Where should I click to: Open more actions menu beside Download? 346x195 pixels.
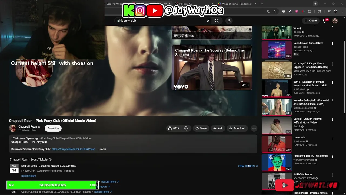point(254,128)
